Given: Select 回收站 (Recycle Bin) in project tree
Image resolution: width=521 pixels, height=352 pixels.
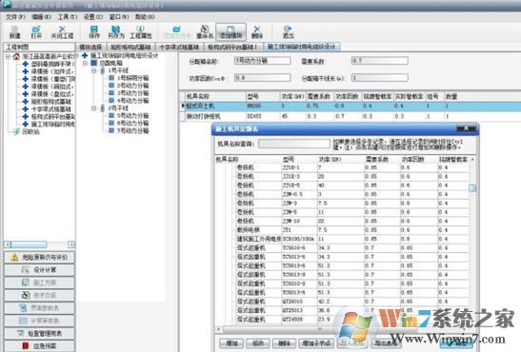Looking at the screenshot, I should 30,131.
